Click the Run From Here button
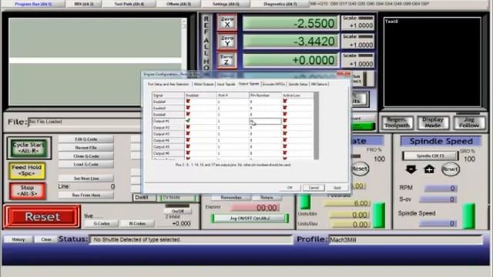493x277 pixels. click(x=86, y=195)
